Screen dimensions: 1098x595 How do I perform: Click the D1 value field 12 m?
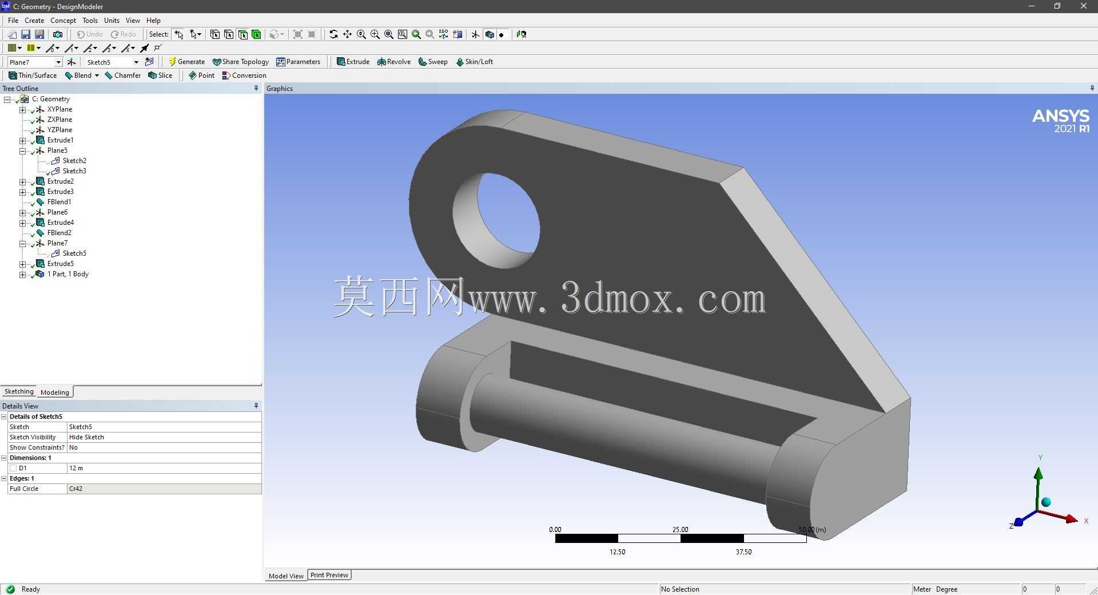[164, 468]
